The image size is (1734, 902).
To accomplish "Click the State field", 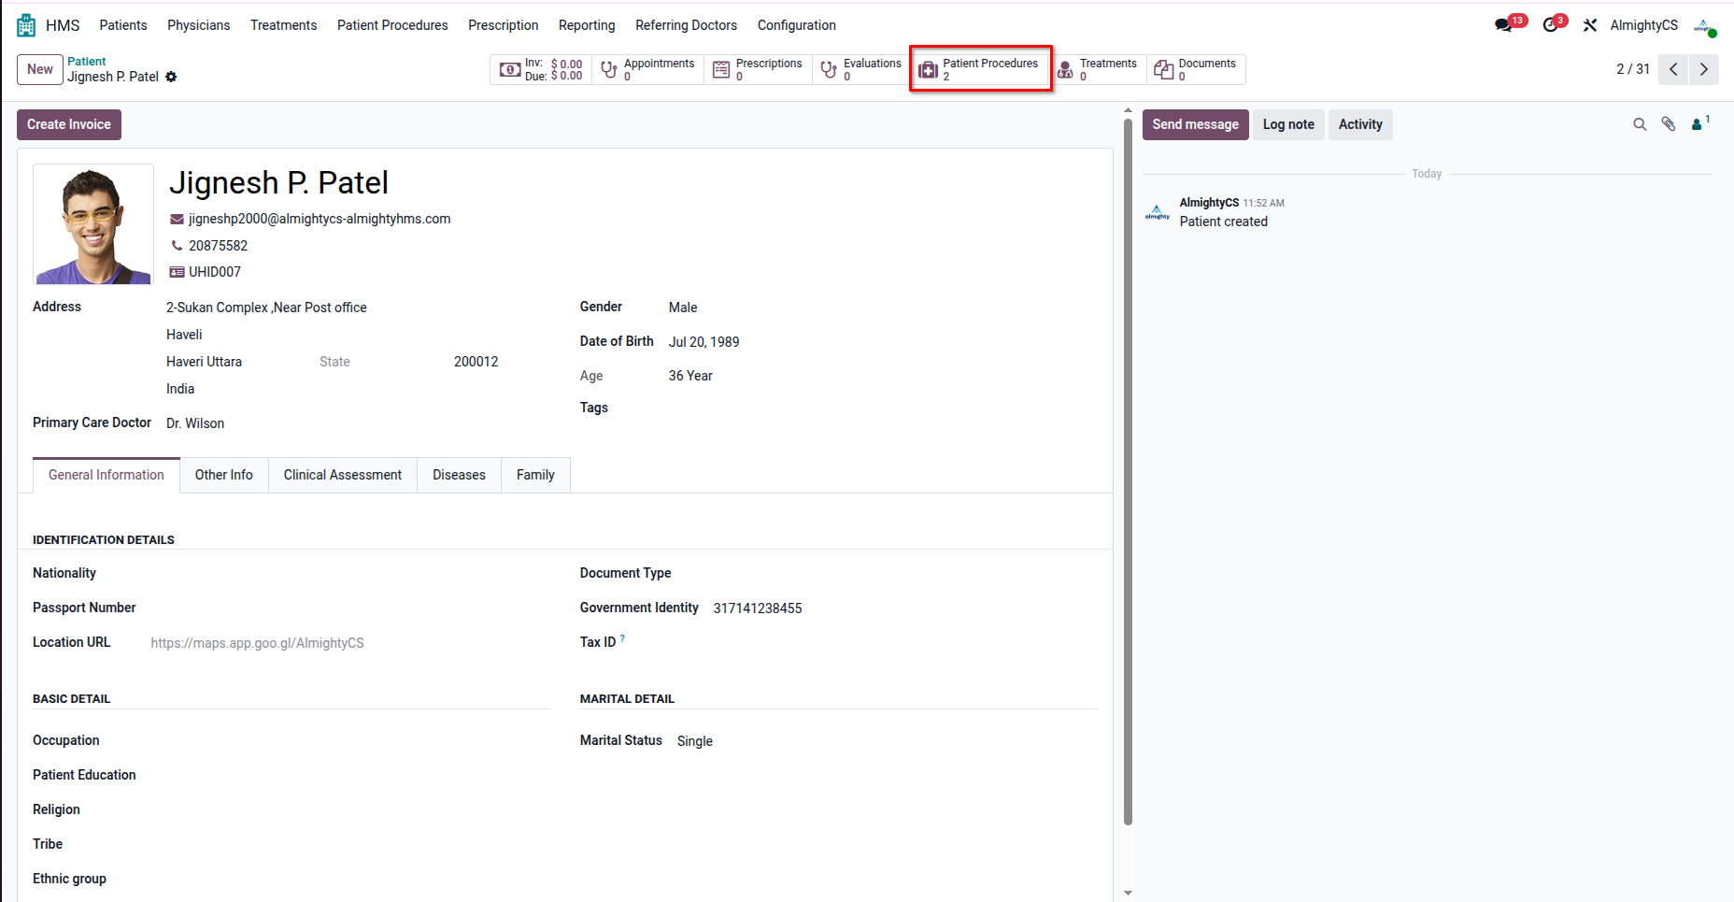I will 334,362.
